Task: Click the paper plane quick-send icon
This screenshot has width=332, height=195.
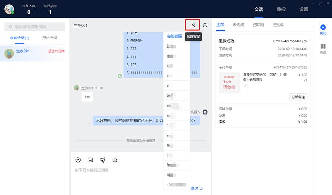Action: point(103,160)
